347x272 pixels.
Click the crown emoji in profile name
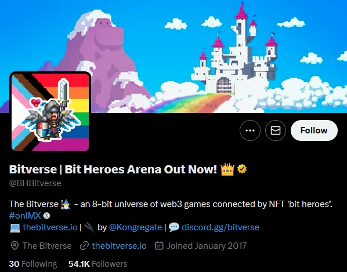coord(227,169)
